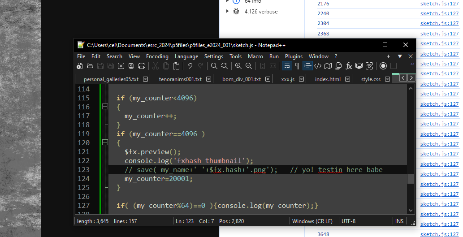Viewport: 463px width, 237px height.
Task: Collapse the fold marker at line 116
Action: pos(105,107)
